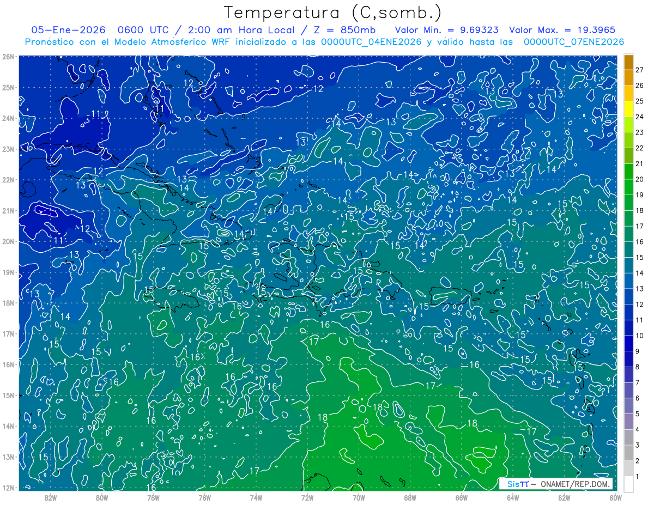Click the "70W" longitude axis label
Image resolution: width=654 pixels, height=505 pixels.
[x=359, y=497]
